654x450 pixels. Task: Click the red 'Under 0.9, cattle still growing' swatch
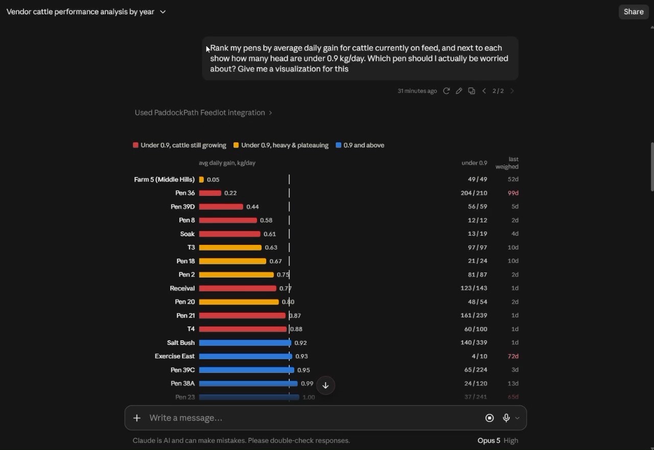[135, 145]
